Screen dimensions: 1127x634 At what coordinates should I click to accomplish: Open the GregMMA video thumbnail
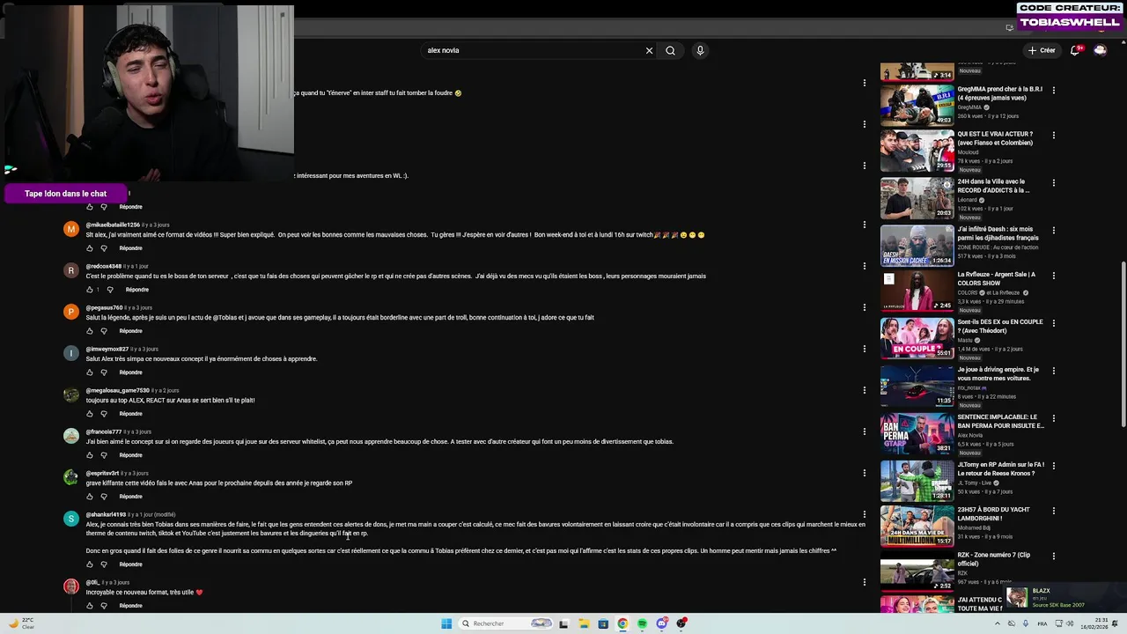tap(917, 104)
